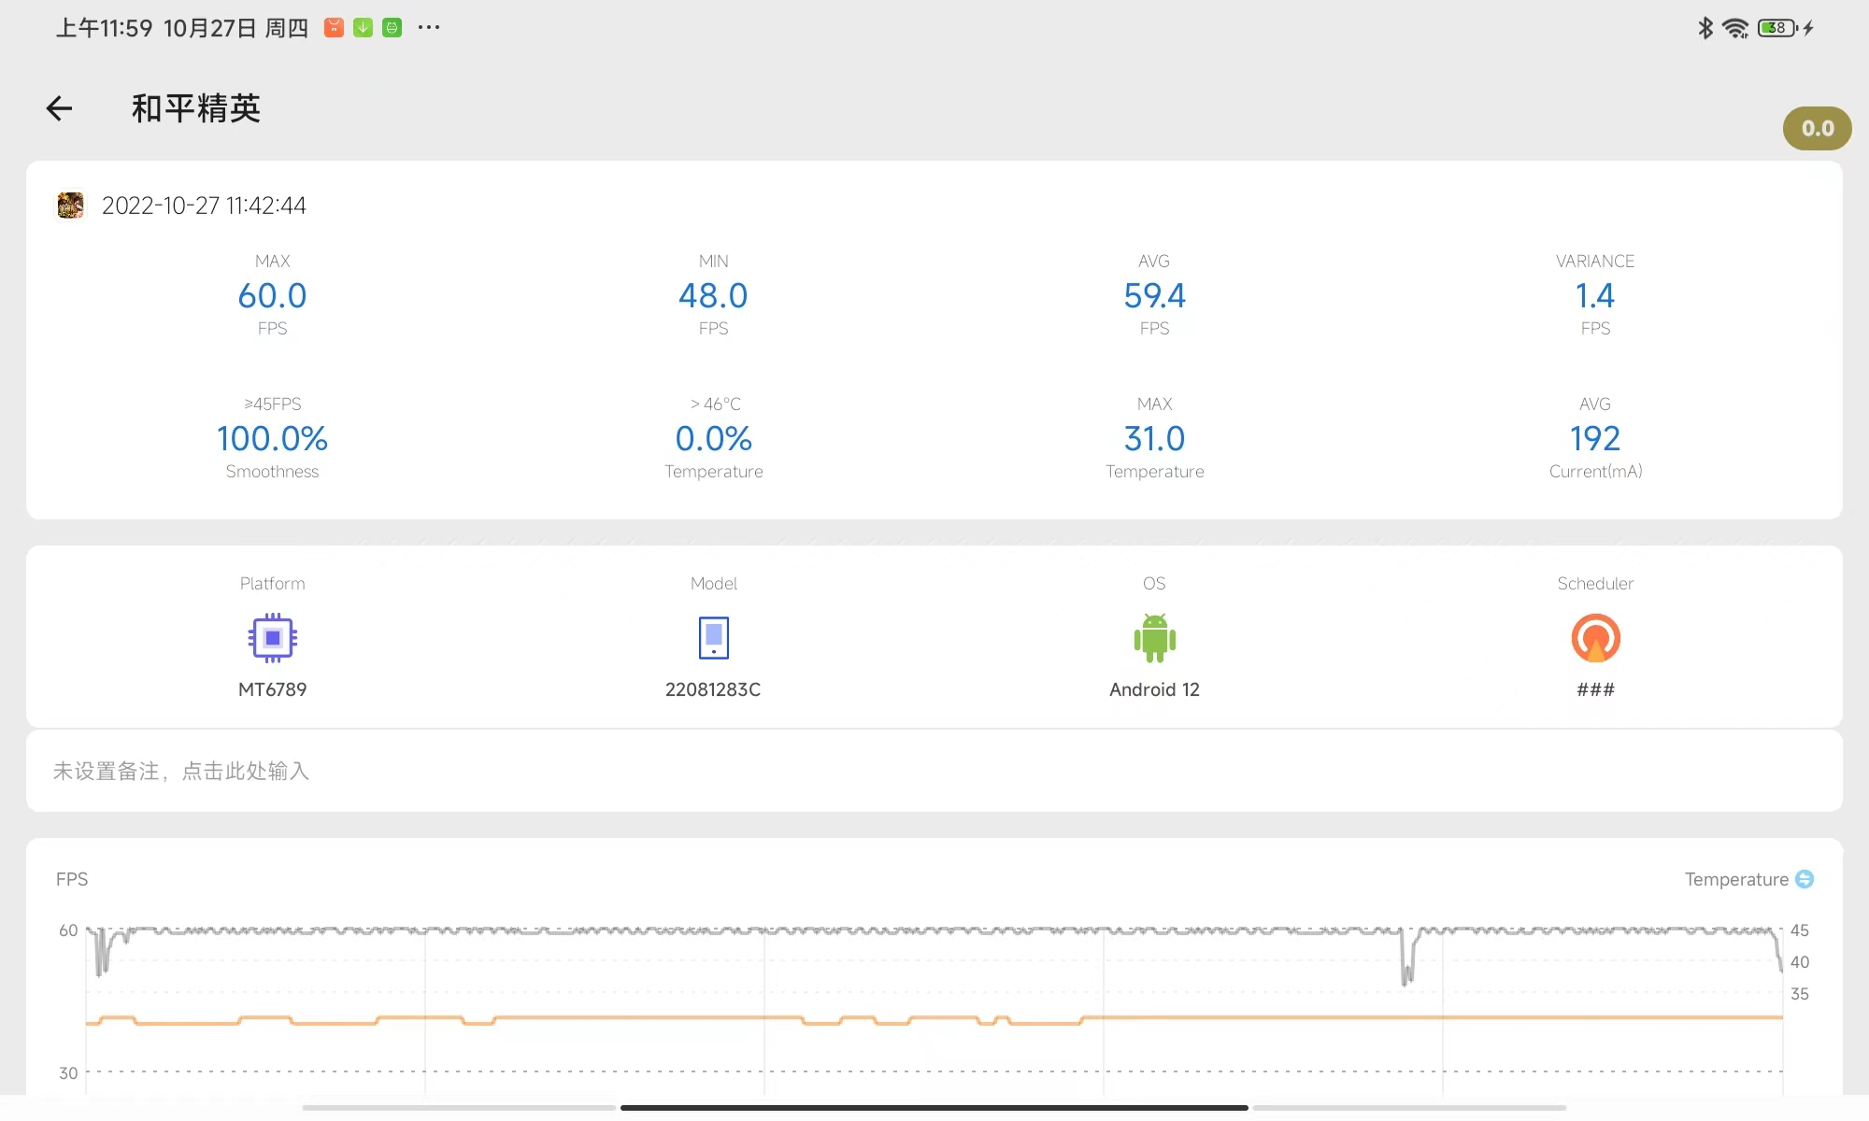Tap the game icon beside the timestamp
Viewport: 1869px width, 1121px height.
tap(70, 206)
